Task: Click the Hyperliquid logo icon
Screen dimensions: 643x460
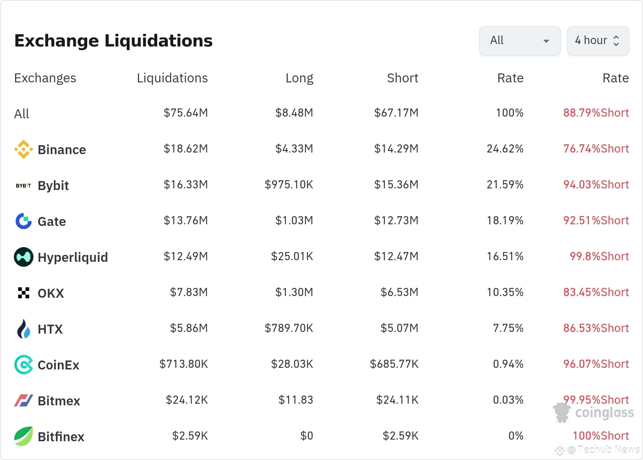Action: [23, 257]
